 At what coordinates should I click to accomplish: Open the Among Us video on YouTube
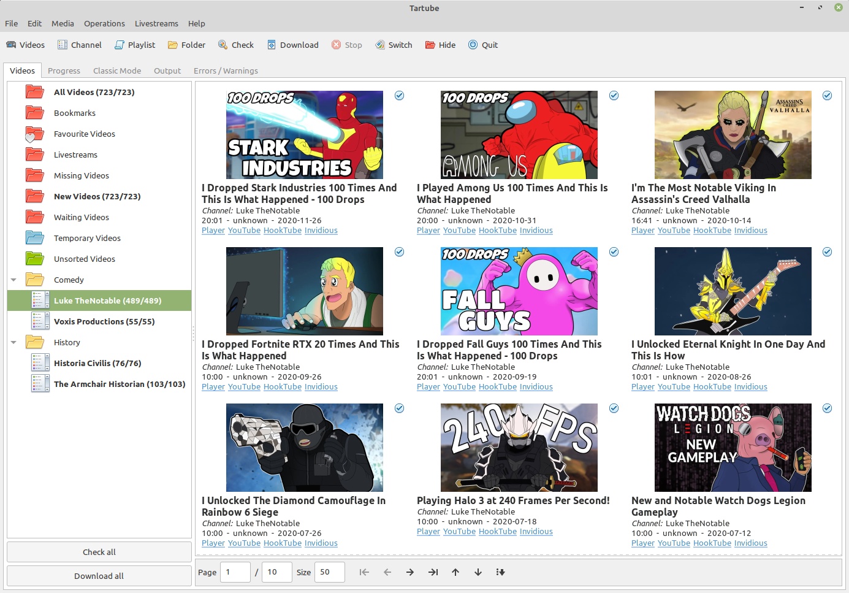click(459, 230)
